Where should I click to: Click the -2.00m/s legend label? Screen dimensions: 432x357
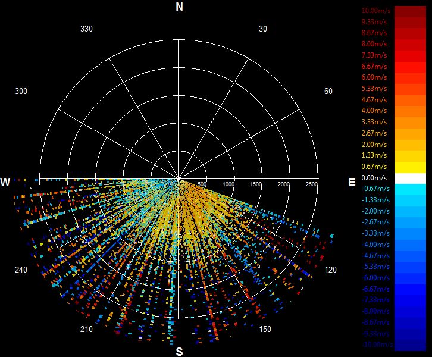[x=375, y=211]
